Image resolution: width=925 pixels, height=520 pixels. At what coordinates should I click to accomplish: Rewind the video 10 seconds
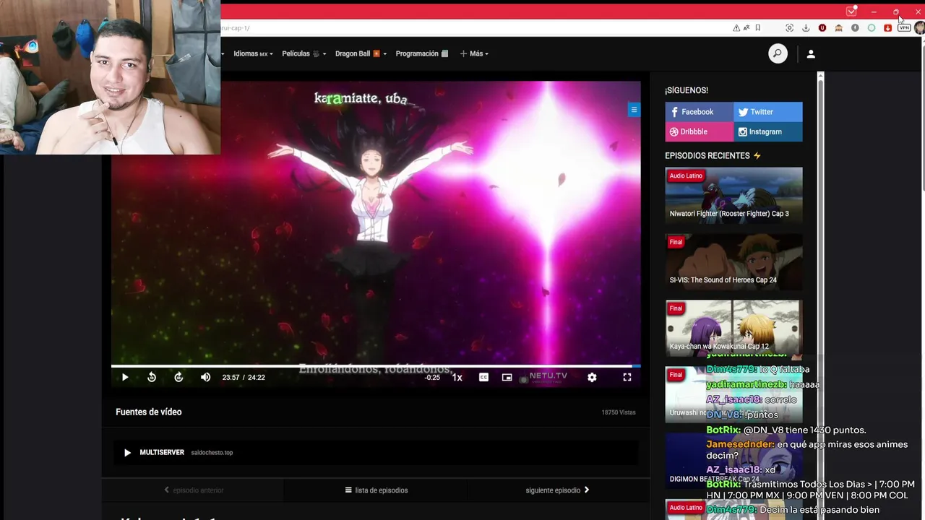pos(152,377)
